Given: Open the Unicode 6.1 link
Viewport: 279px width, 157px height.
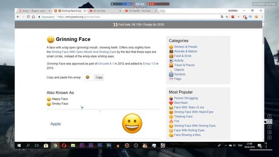Looking at the screenshot, I should 106,64.
